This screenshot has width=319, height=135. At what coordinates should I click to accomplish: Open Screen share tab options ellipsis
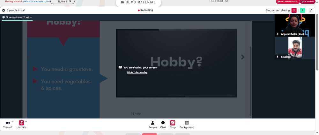31,17
